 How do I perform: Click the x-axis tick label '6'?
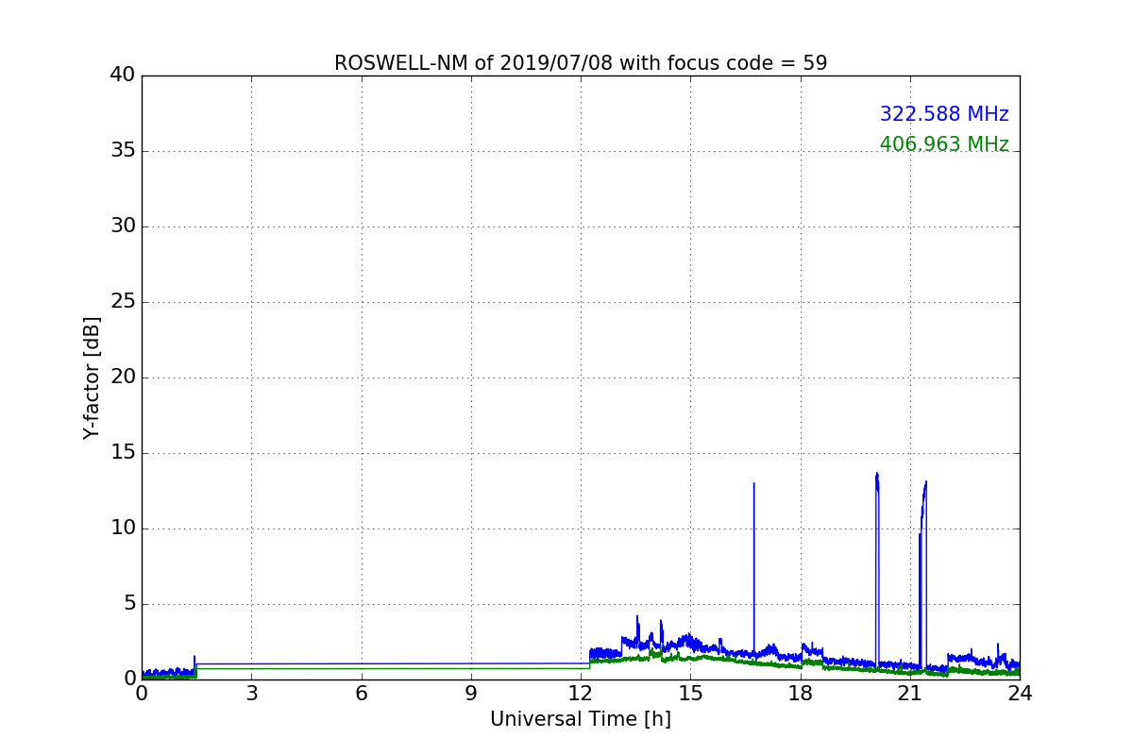click(x=362, y=693)
